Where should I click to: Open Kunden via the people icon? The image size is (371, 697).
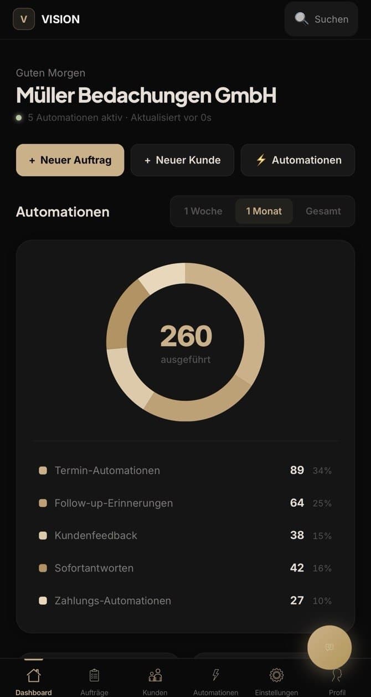154,675
